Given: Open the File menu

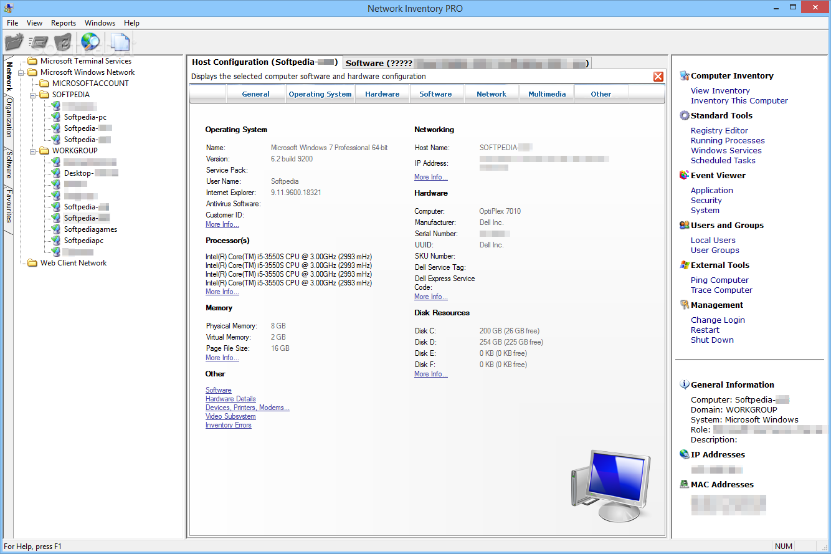Looking at the screenshot, I should click(x=12, y=23).
